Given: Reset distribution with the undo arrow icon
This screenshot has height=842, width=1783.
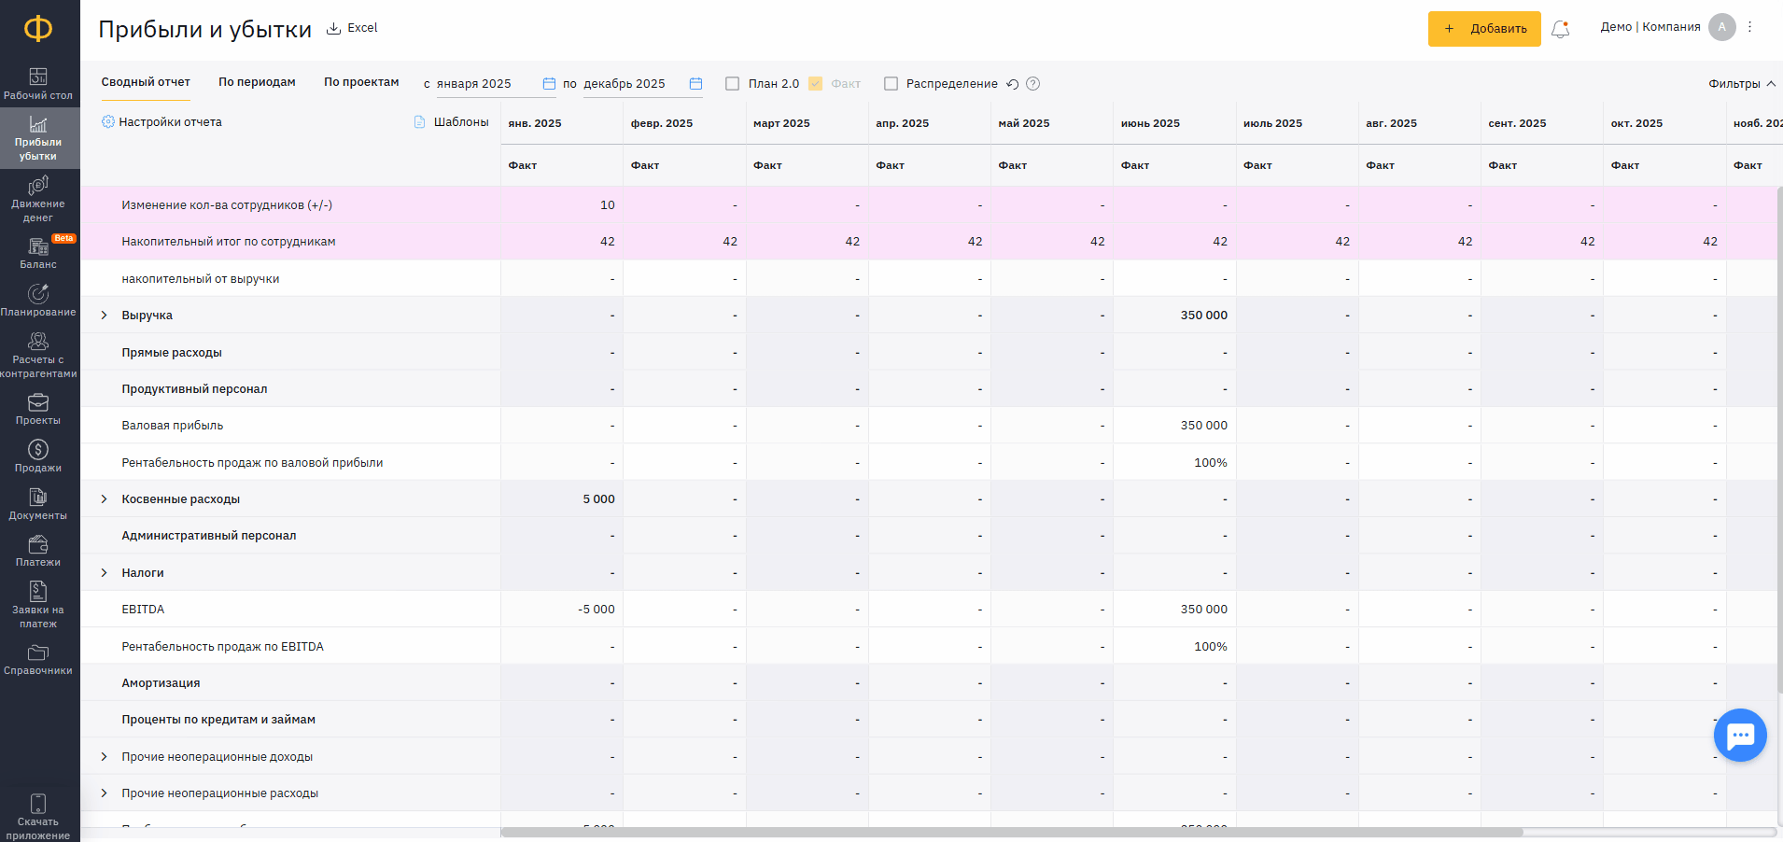Looking at the screenshot, I should tap(1013, 84).
